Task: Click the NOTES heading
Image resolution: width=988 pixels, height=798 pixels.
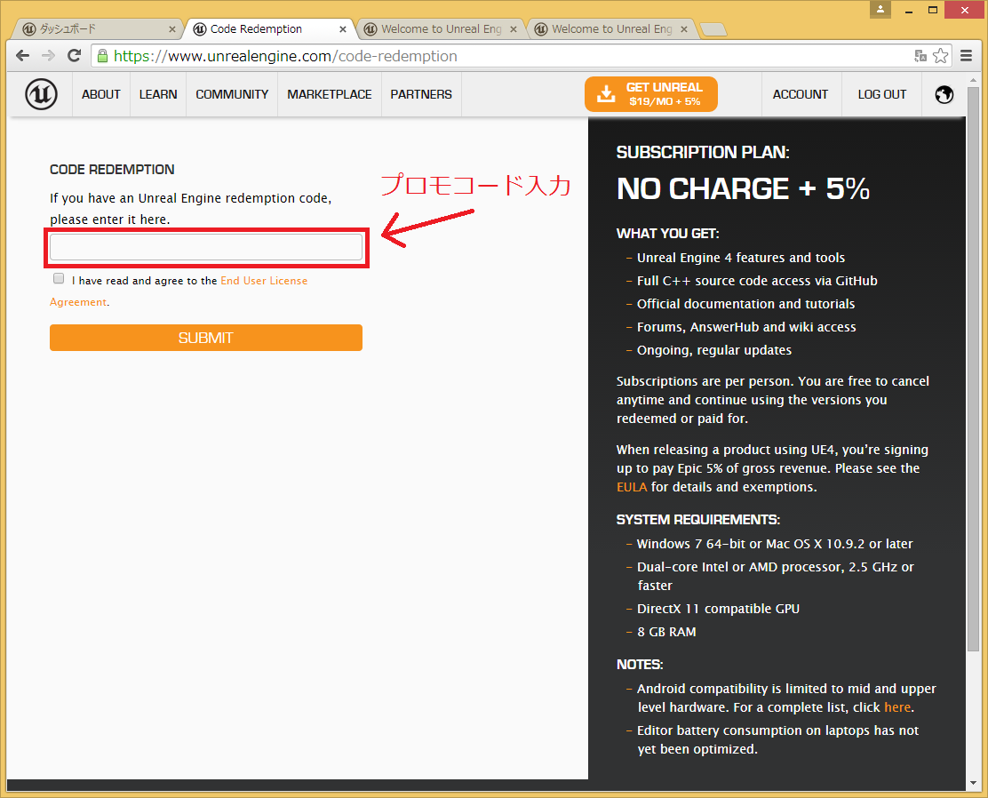Action: (640, 665)
